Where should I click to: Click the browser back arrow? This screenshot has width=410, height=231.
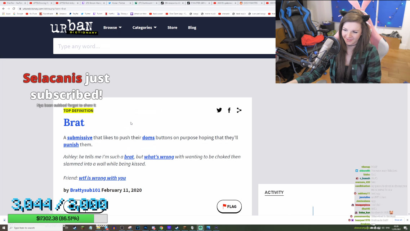[4, 9]
